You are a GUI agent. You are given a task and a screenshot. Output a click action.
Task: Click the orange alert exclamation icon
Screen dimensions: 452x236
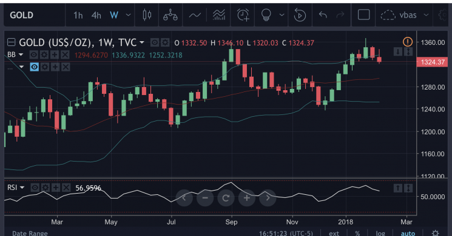coord(408,42)
